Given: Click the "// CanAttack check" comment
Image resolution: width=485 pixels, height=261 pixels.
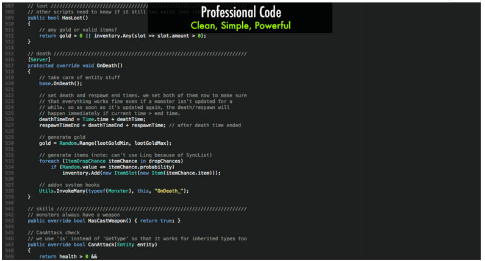Looking at the screenshot, I should coord(54,232).
